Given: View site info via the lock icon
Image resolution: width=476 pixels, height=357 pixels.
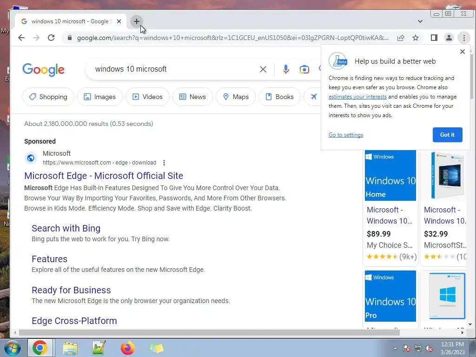Looking at the screenshot, I should tap(70, 38).
